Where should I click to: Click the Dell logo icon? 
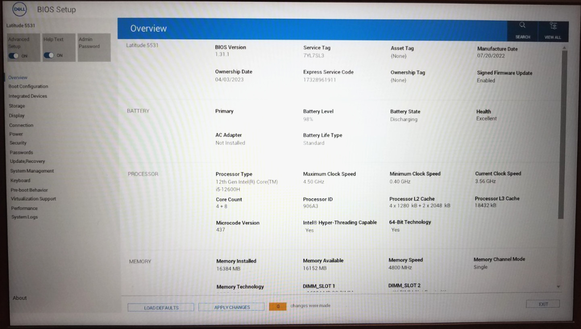20,9
